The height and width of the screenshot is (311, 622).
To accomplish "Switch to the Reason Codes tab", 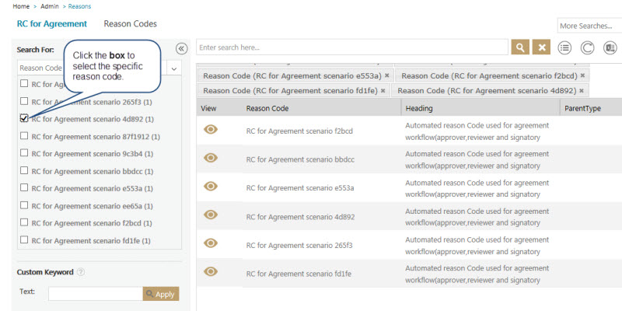I will [130, 24].
